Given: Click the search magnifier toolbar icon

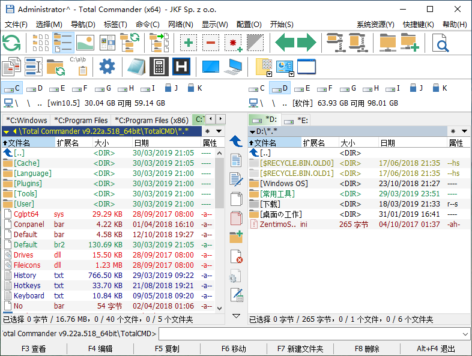Looking at the screenshot, I should 441,43.
